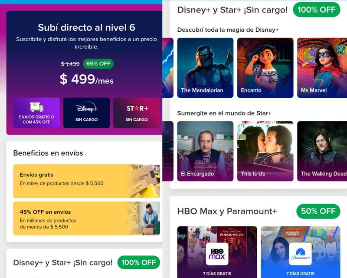
Task: Click the $ 499/mes price text
Action: pos(86,79)
